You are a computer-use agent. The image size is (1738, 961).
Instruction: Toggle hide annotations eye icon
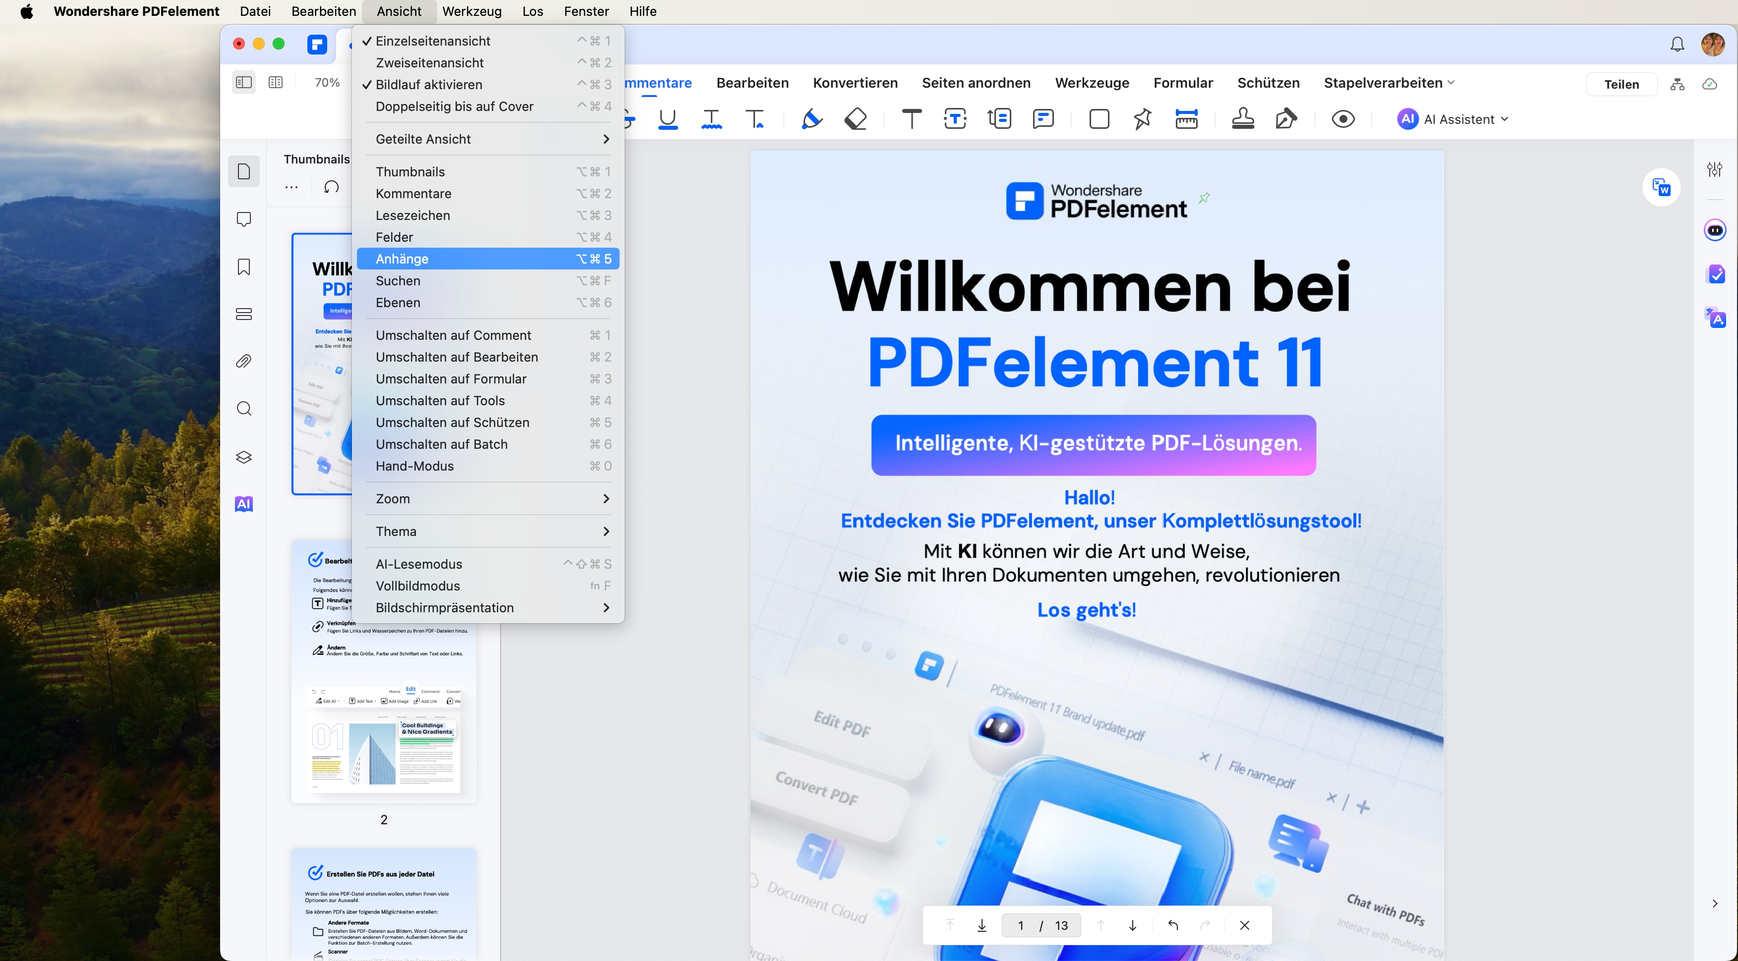(x=1342, y=119)
